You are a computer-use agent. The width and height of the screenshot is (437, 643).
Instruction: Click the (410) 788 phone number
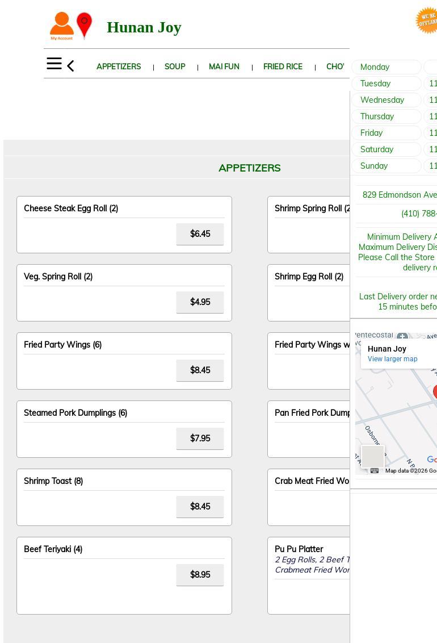pyautogui.click(x=419, y=213)
